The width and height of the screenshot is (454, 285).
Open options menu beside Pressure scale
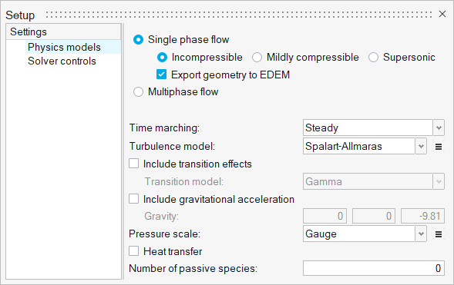[x=439, y=234]
